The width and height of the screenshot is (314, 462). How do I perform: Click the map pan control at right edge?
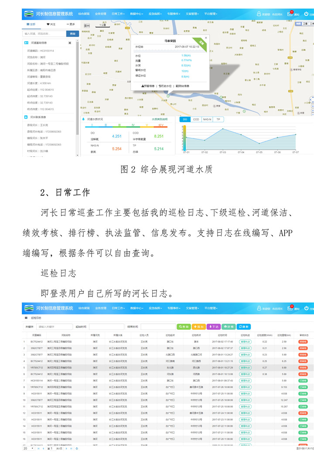[312, 100]
